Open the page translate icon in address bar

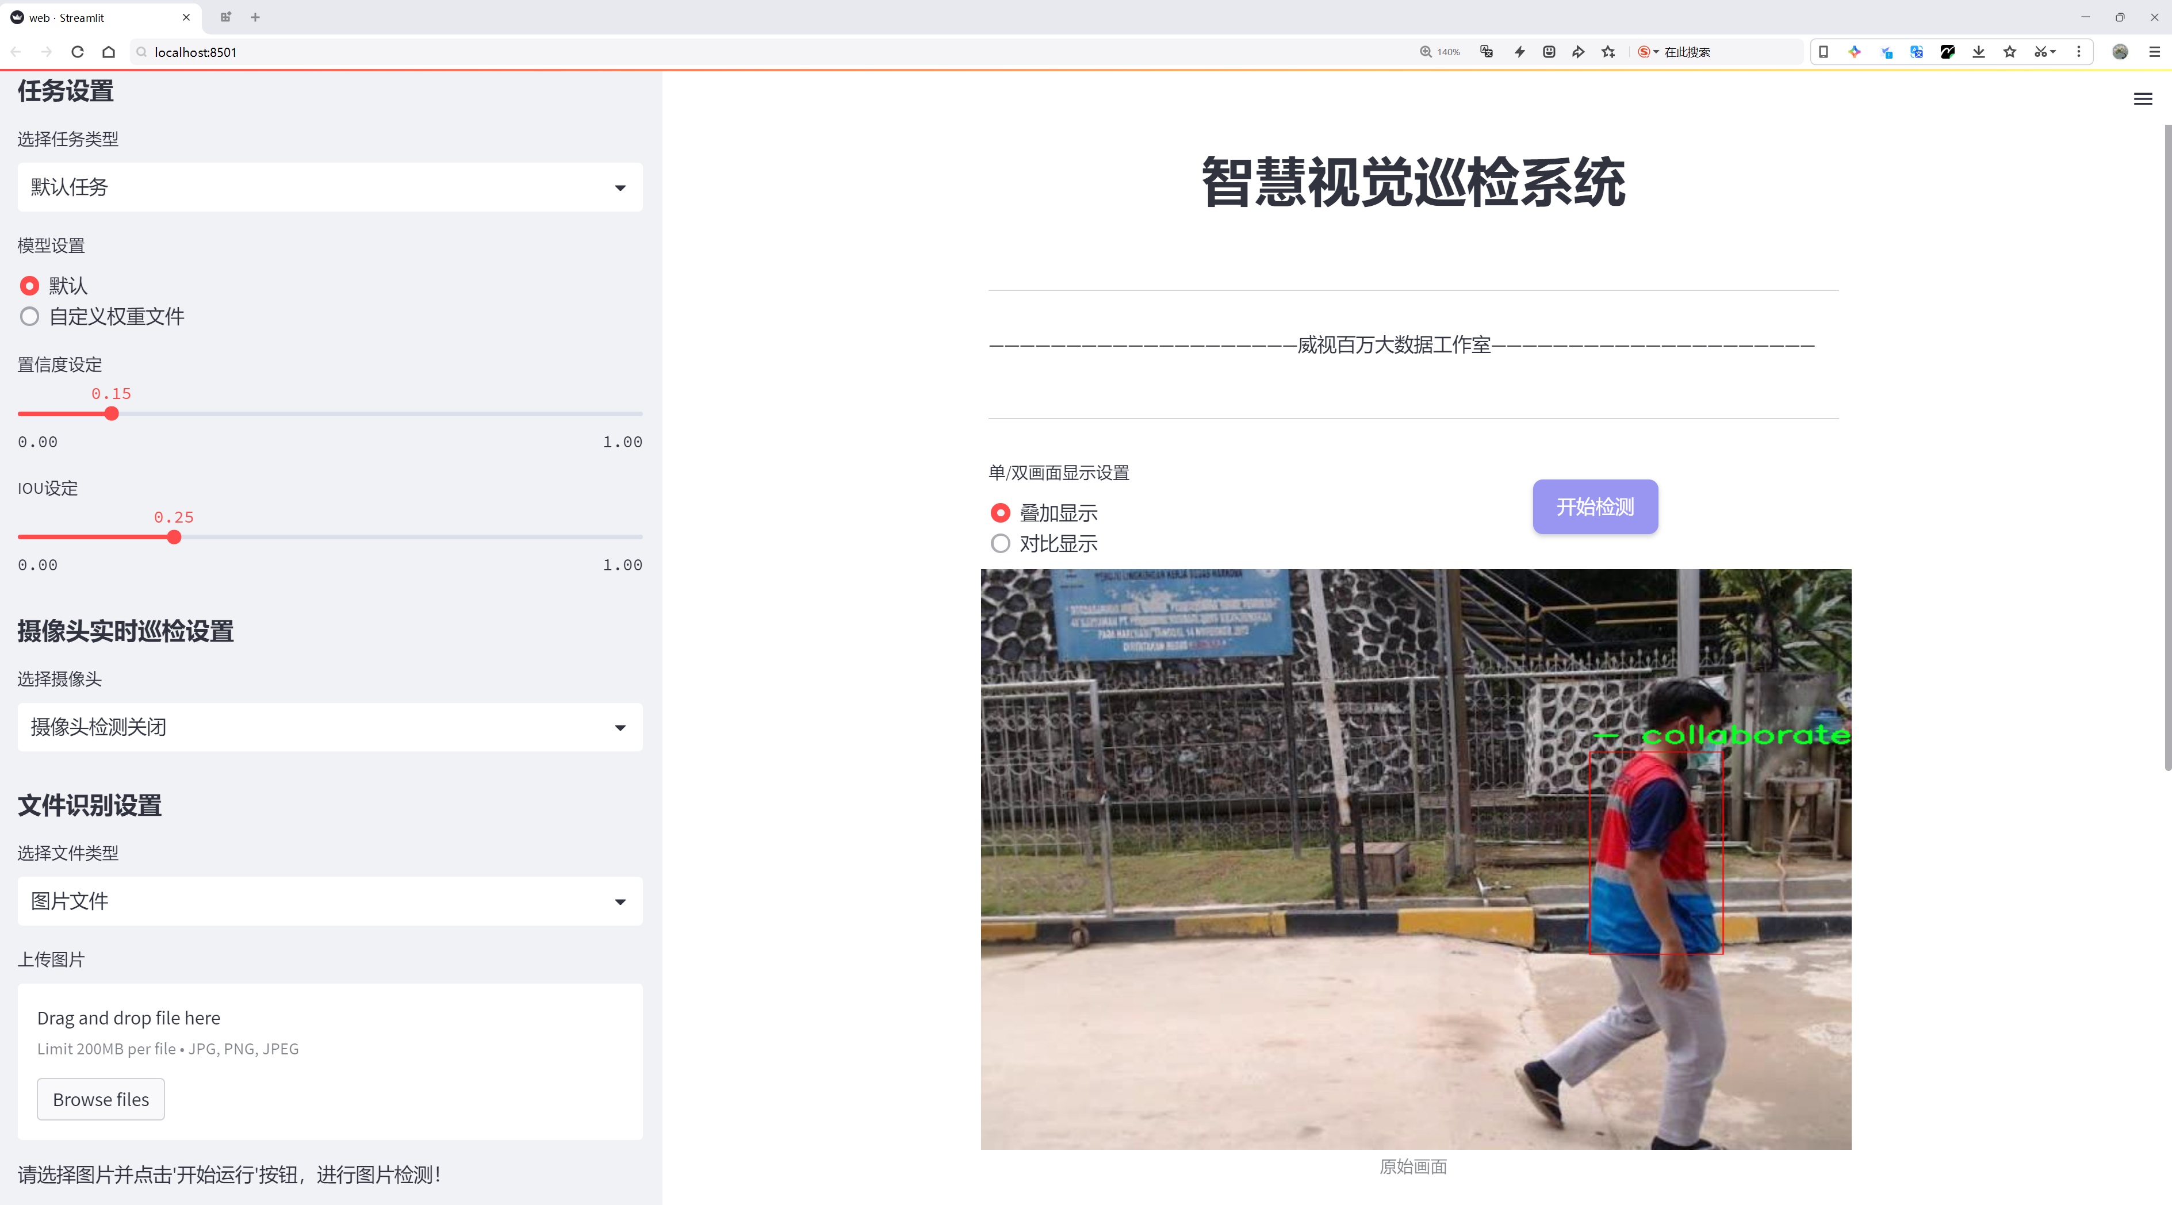click(x=1487, y=52)
